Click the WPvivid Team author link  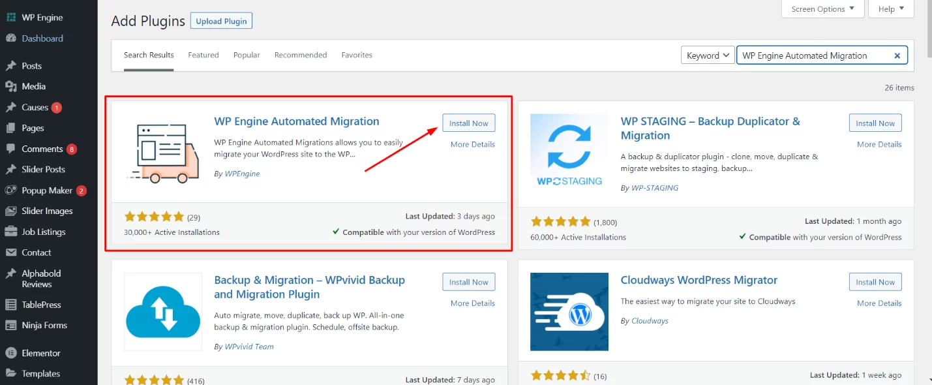(x=248, y=346)
